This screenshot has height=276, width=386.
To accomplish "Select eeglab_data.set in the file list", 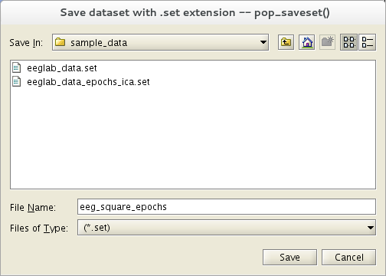I will (x=62, y=68).
